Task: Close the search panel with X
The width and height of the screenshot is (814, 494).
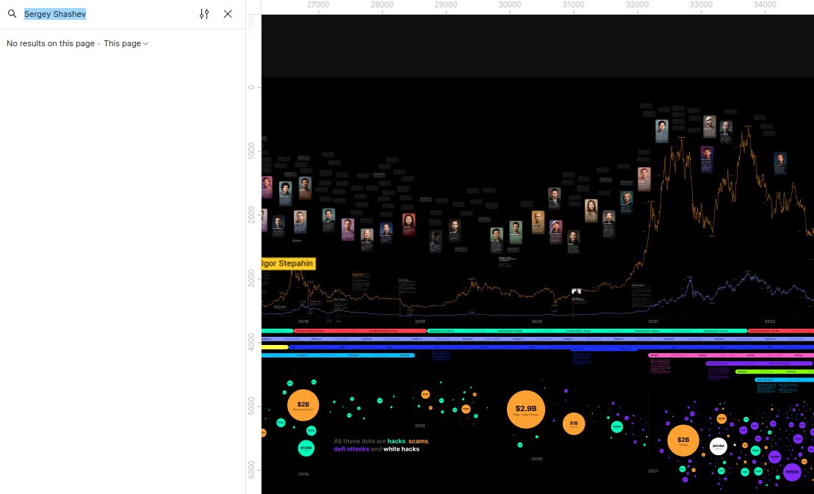Action: 228,14
